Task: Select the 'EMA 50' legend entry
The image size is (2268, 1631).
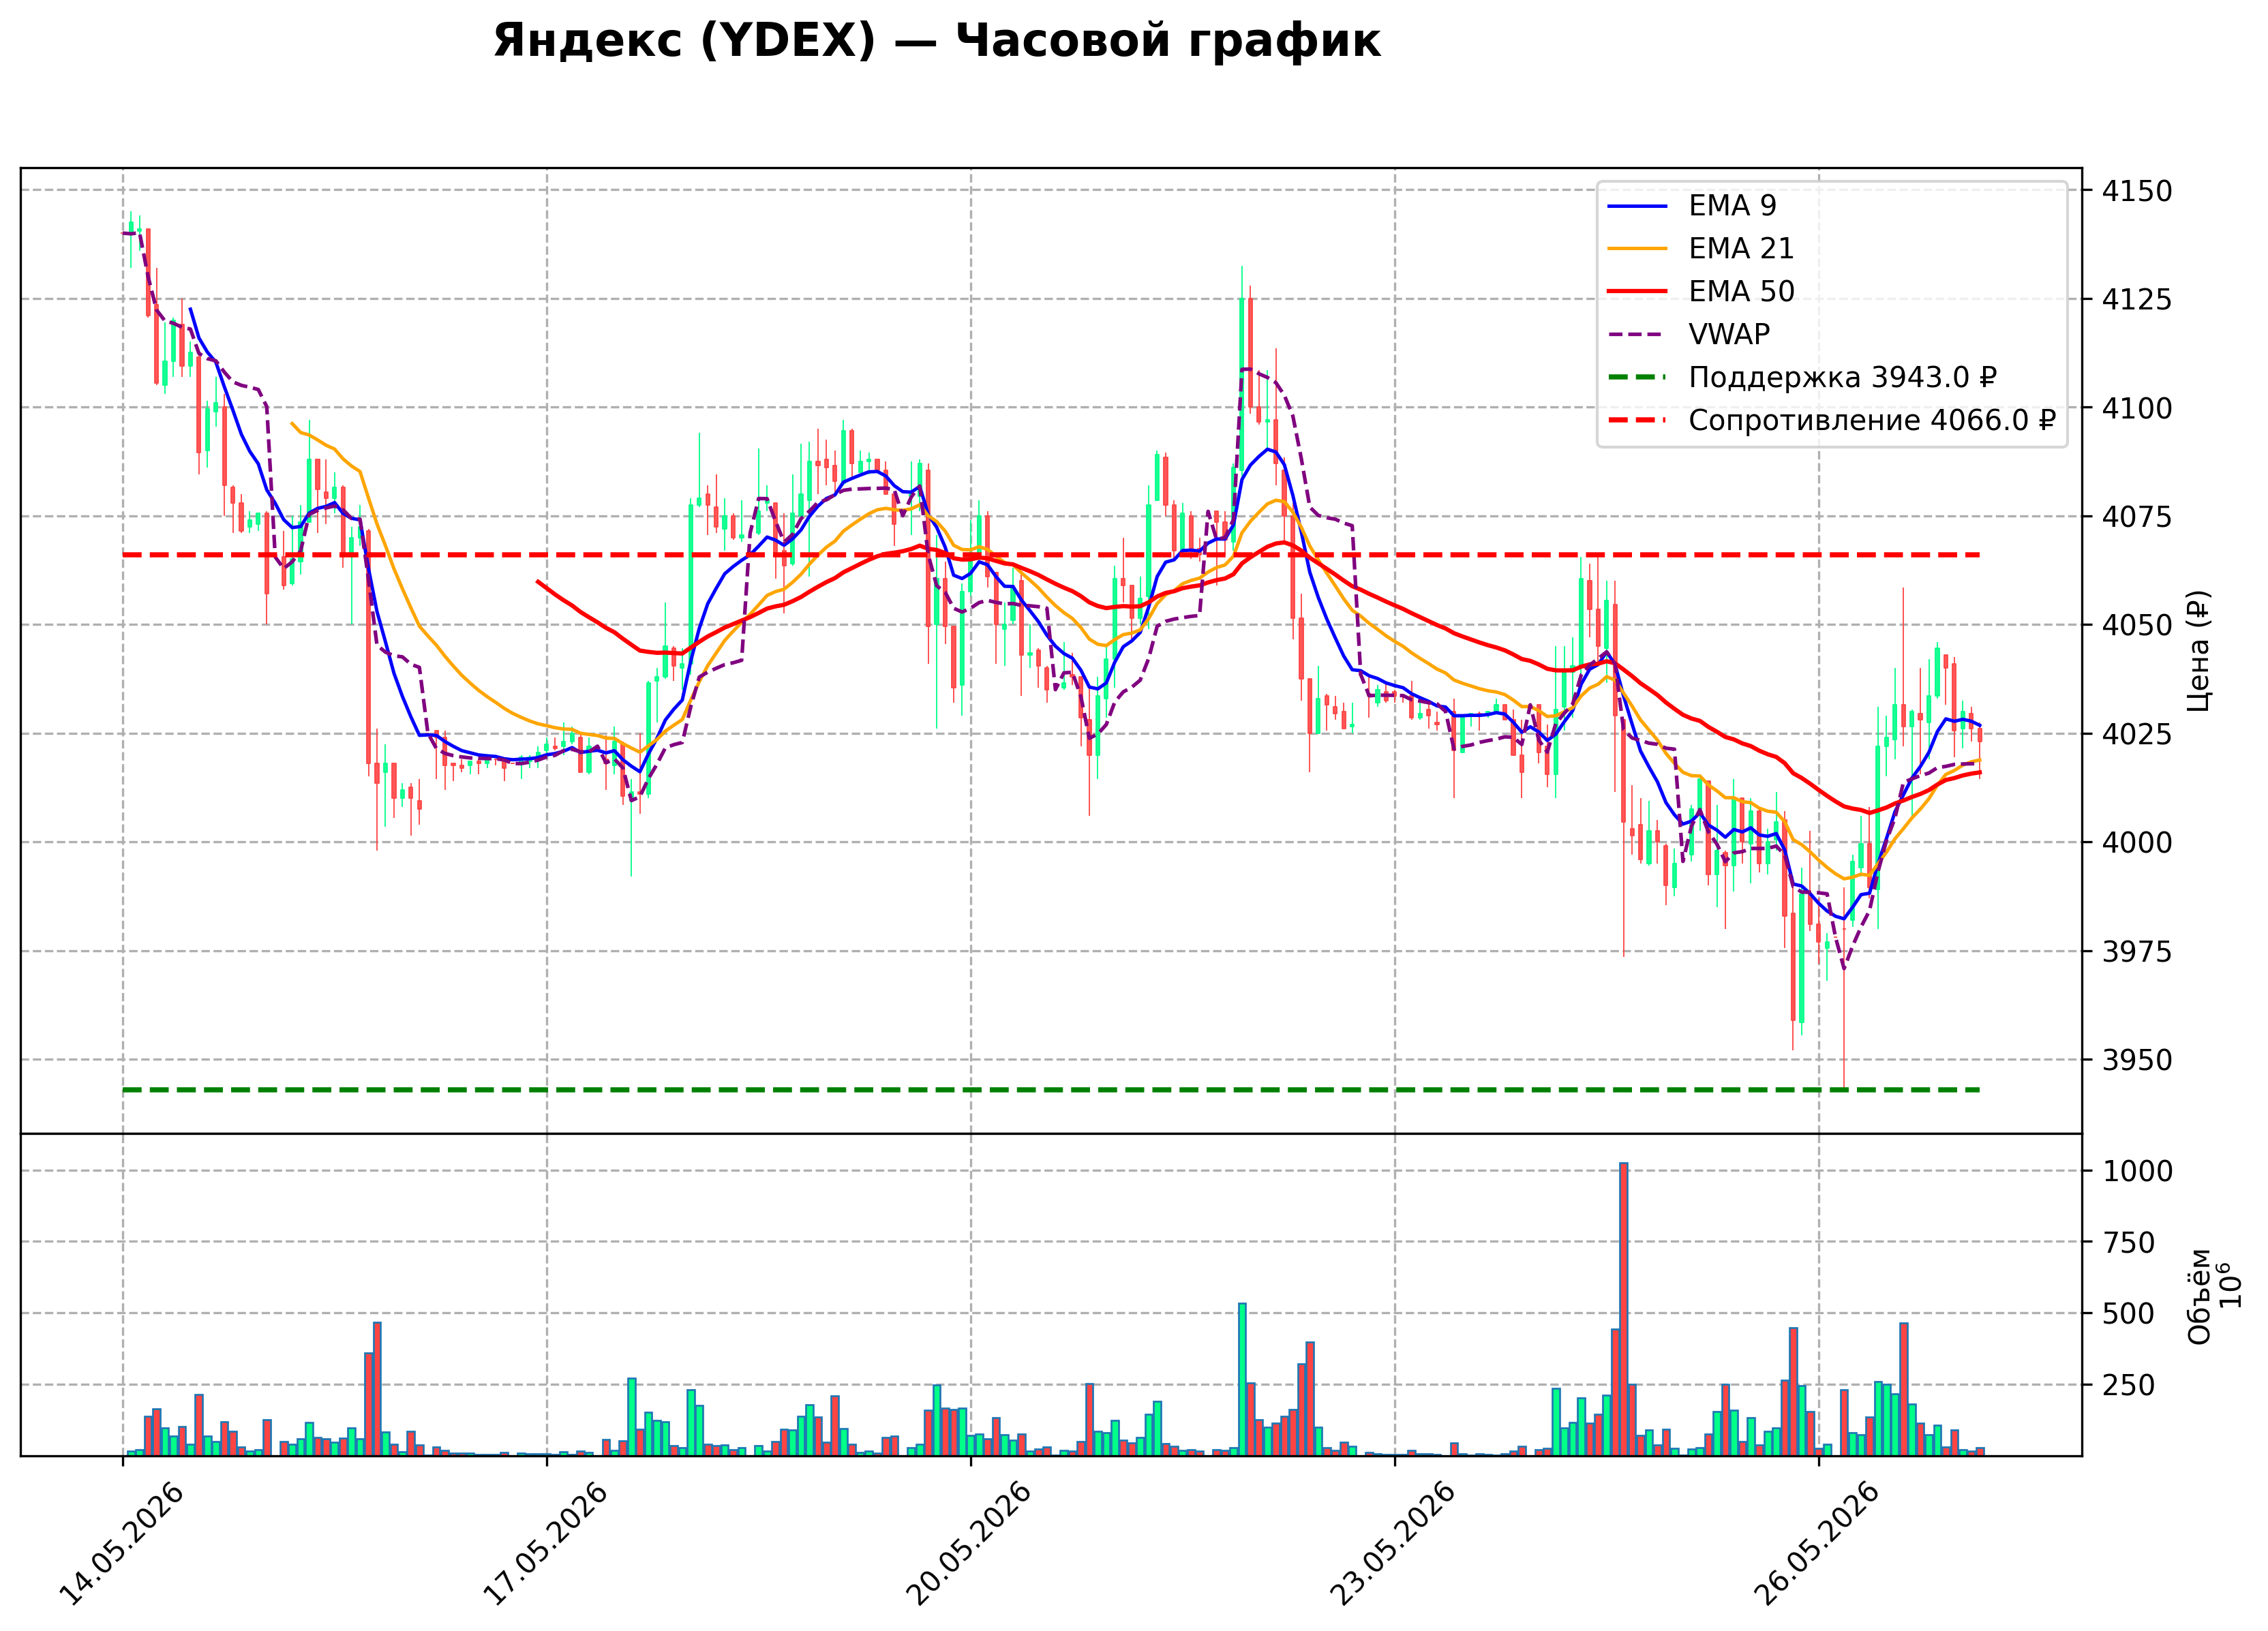Action: (x=1701, y=292)
